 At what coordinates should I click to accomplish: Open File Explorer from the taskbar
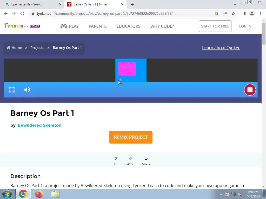pyautogui.click(x=55, y=194)
